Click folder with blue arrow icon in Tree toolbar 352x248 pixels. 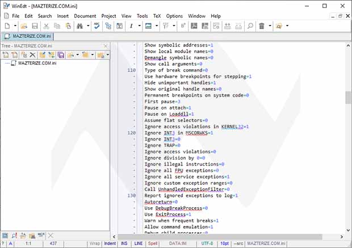click(42, 54)
